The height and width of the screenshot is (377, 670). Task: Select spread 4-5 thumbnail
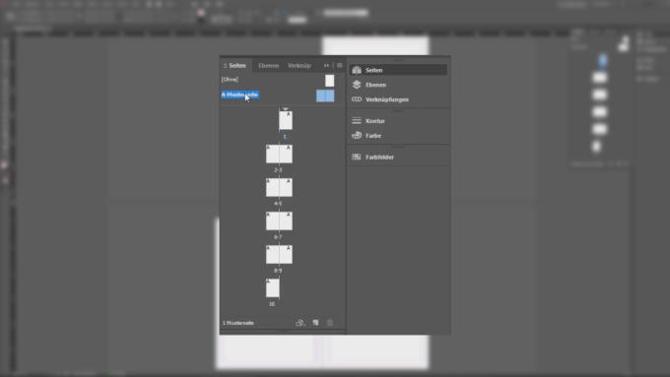[279, 187]
